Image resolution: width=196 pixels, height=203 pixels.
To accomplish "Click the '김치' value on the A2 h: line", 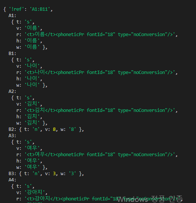I will point(32,116).
